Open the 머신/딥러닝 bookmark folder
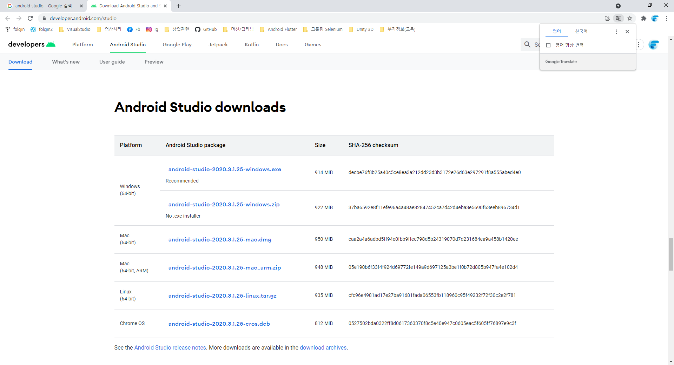Image resolution: width=674 pixels, height=365 pixels. click(x=238, y=29)
